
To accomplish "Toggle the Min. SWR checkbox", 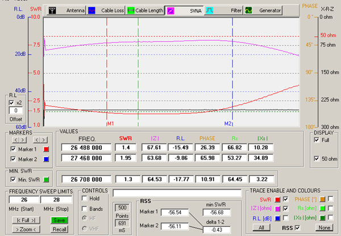I will click(x=13, y=179).
